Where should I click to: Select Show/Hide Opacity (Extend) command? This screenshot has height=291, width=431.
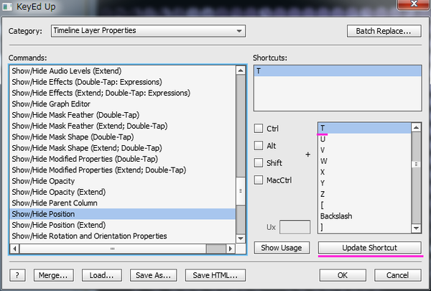pyautogui.click(x=123, y=192)
